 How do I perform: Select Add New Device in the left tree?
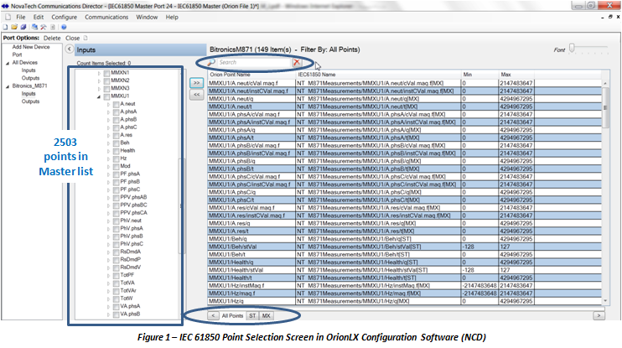pos(31,47)
